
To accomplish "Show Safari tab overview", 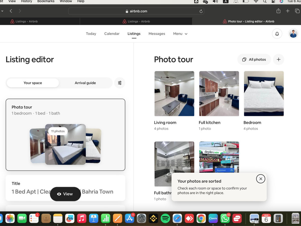I will (x=297, y=11).
